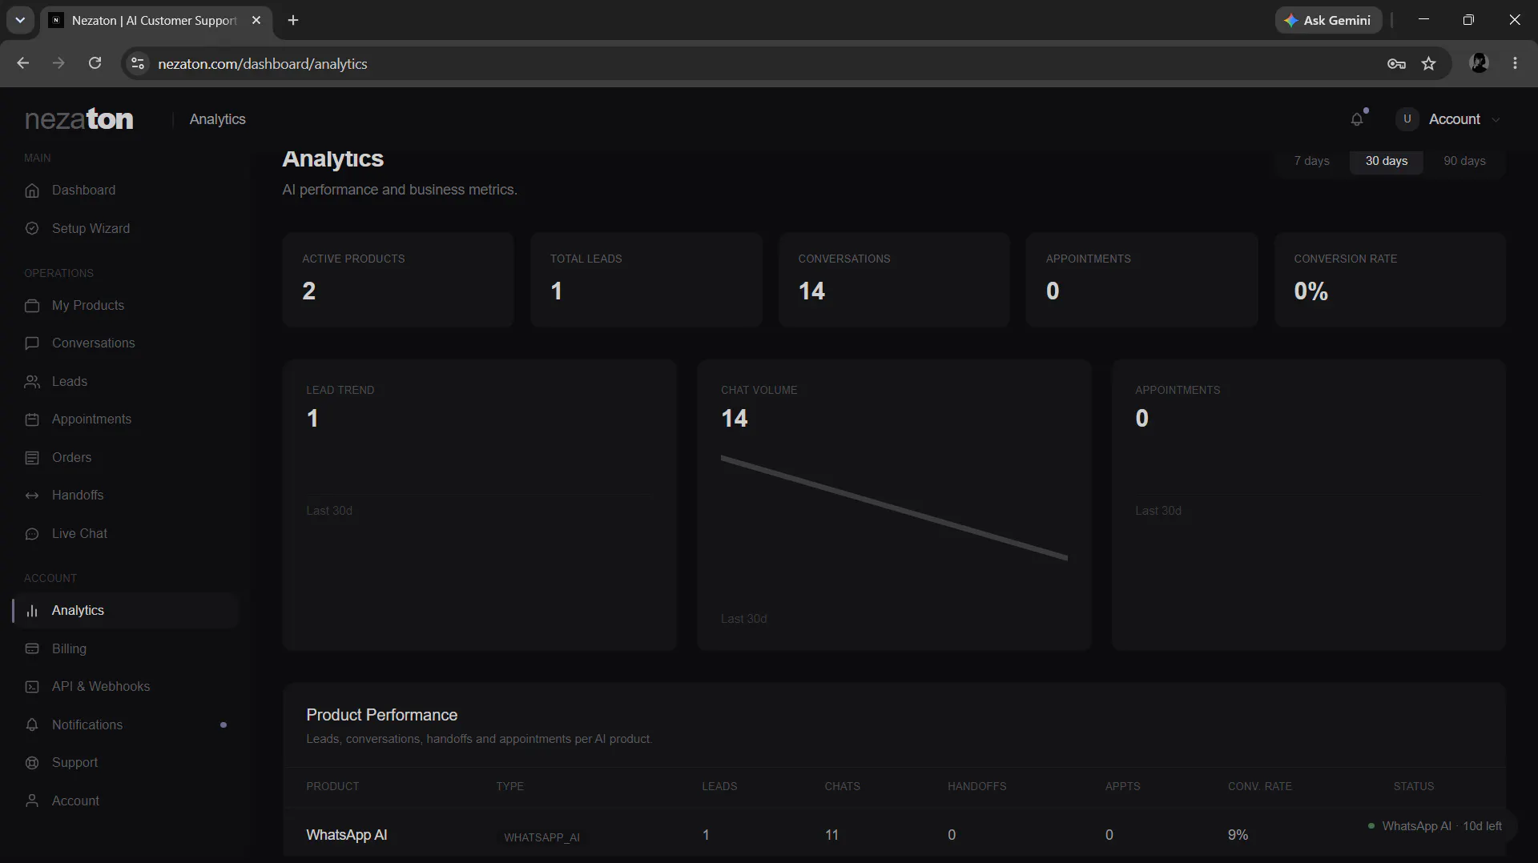Switch the range to 7 days
Screen dimensions: 1538x863
[1311, 161]
